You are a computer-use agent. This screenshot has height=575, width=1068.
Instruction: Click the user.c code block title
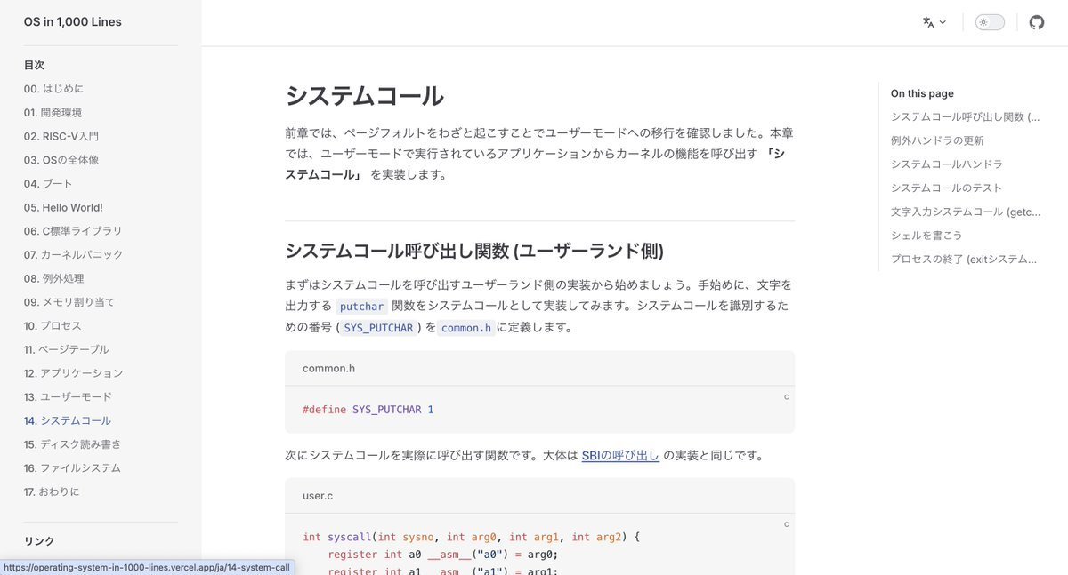click(318, 496)
